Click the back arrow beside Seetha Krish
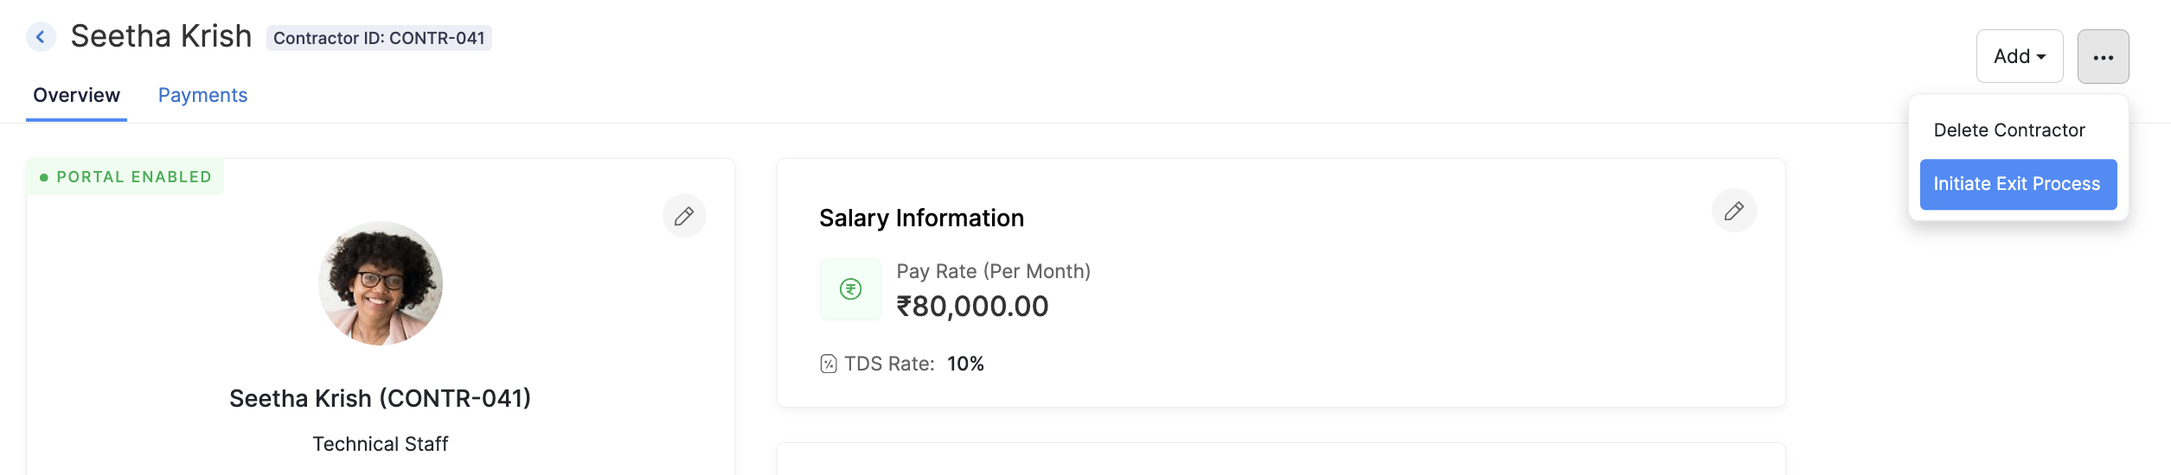This screenshot has width=2171, height=475. click(41, 37)
